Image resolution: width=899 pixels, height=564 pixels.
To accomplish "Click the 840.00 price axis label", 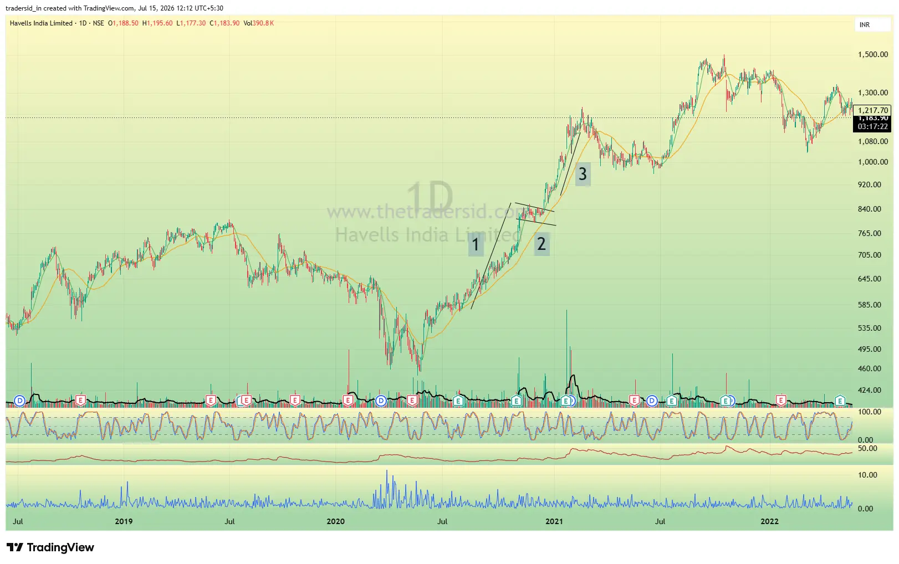I will [x=870, y=209].
